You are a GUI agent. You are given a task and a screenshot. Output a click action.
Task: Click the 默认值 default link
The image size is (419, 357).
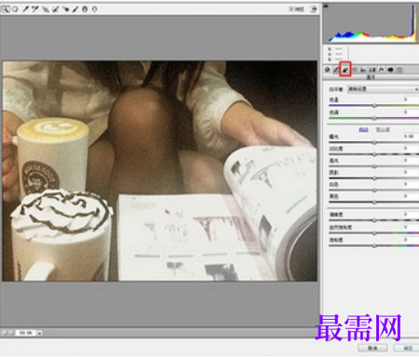(383, 129)
